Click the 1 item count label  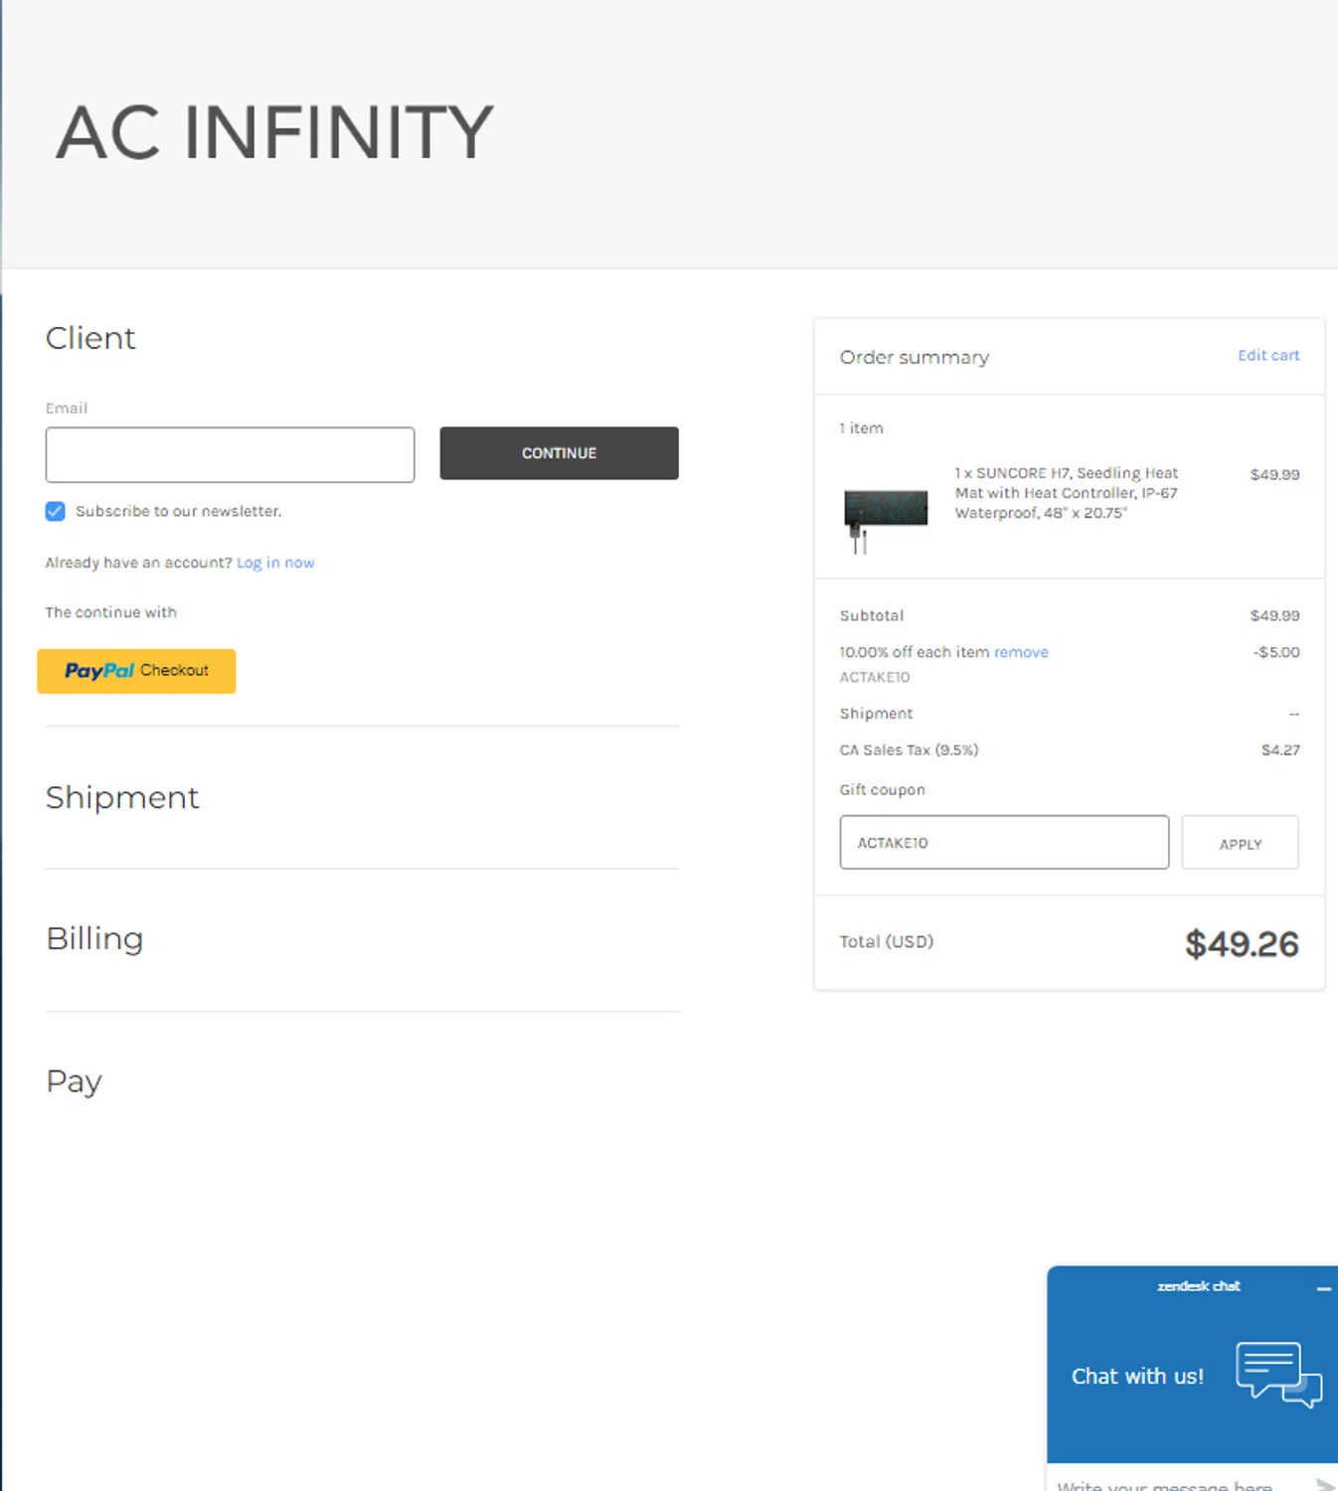(861, 428)
